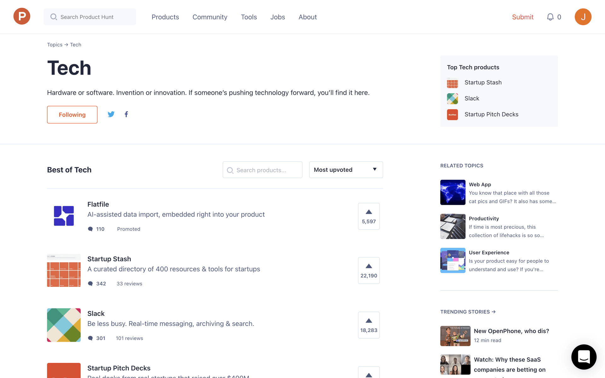Open the Products menu

(165, 17)
